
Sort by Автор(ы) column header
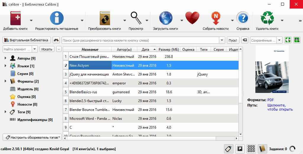(124, 50)
